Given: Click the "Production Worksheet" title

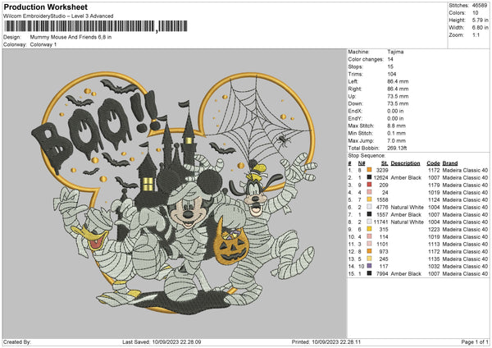Looking at the screenshot, I should point(45,7).
